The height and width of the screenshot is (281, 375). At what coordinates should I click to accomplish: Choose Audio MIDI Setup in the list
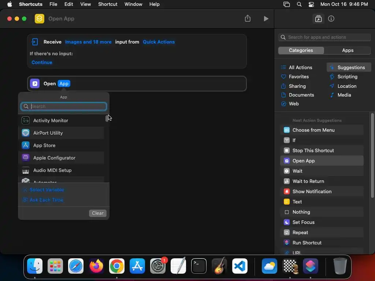coord(61,170)
